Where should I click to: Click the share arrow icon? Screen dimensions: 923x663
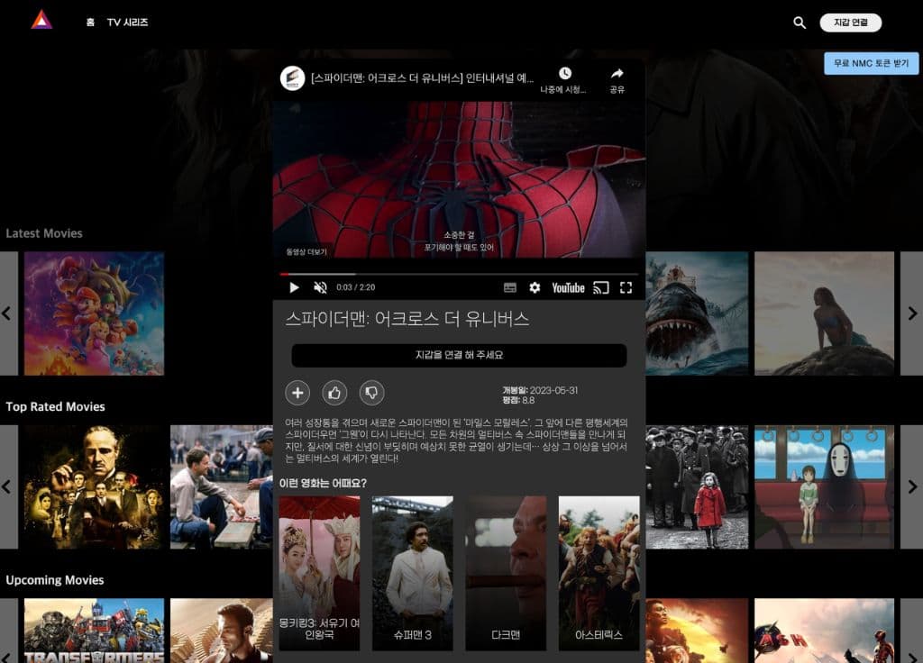617,74
